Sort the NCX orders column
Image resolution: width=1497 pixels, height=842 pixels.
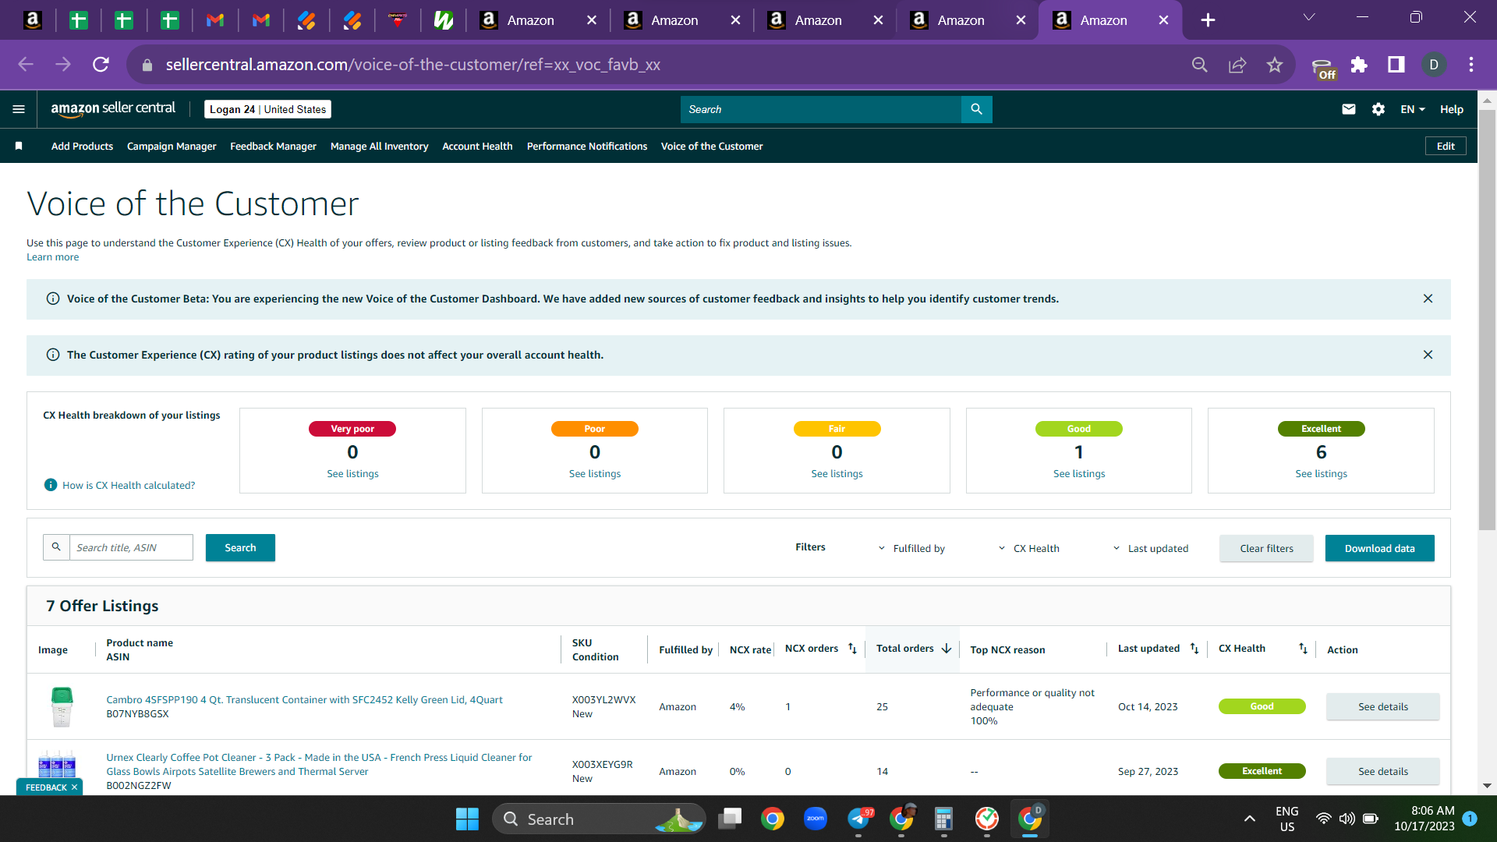tap(852, 649)
